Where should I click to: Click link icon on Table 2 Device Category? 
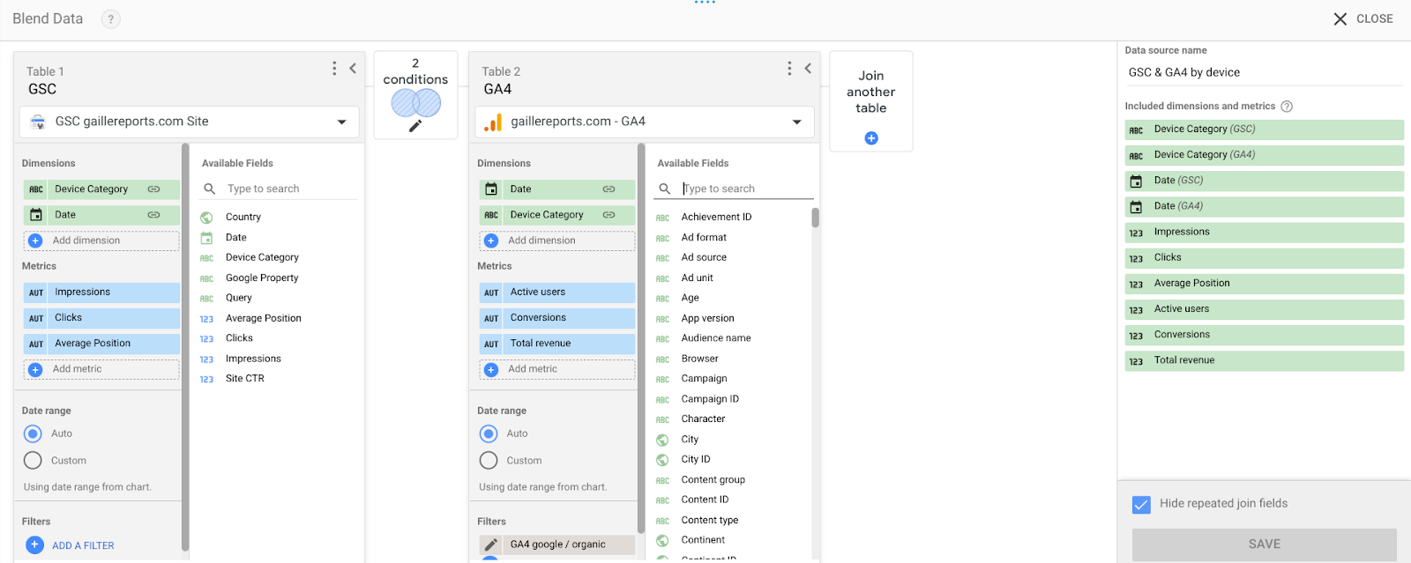tap(608, 214)
